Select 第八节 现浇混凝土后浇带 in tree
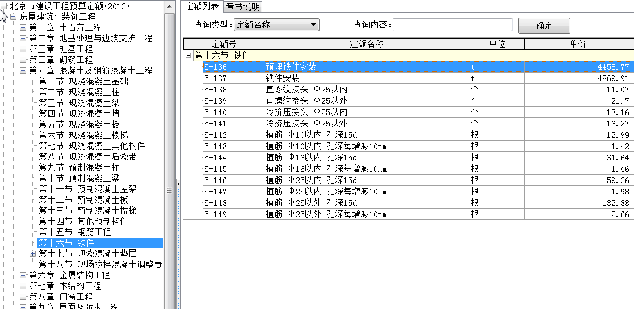The height and width of the screenshot is (309, 634). pos(88,156)
